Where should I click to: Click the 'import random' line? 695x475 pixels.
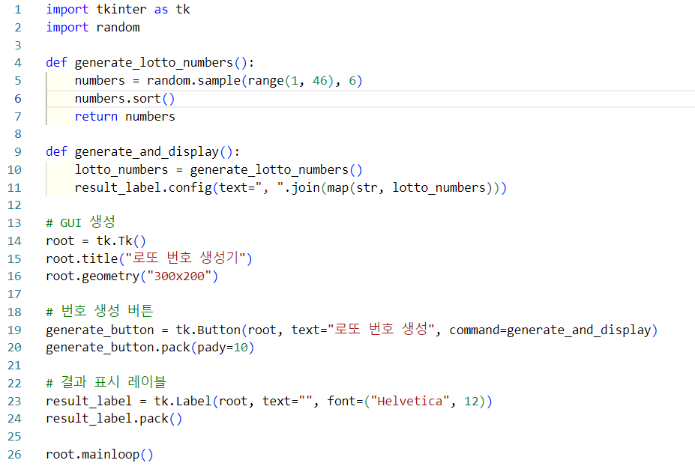93,28
